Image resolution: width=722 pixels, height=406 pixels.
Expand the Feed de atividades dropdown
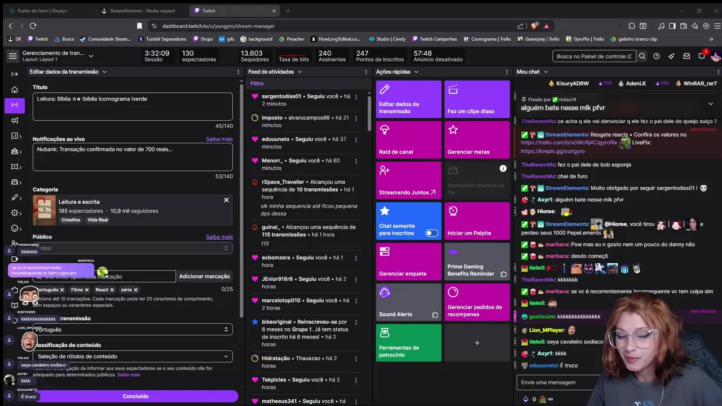click(x=300, y=72)
